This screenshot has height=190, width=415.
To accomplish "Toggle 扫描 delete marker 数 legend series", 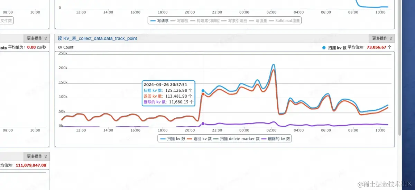I will [237, 138].
